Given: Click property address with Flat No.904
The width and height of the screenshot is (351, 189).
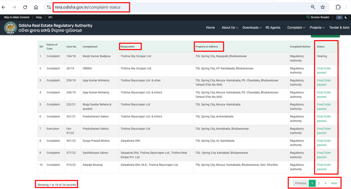Looking at the screenshot, I should tap(237, 82).
